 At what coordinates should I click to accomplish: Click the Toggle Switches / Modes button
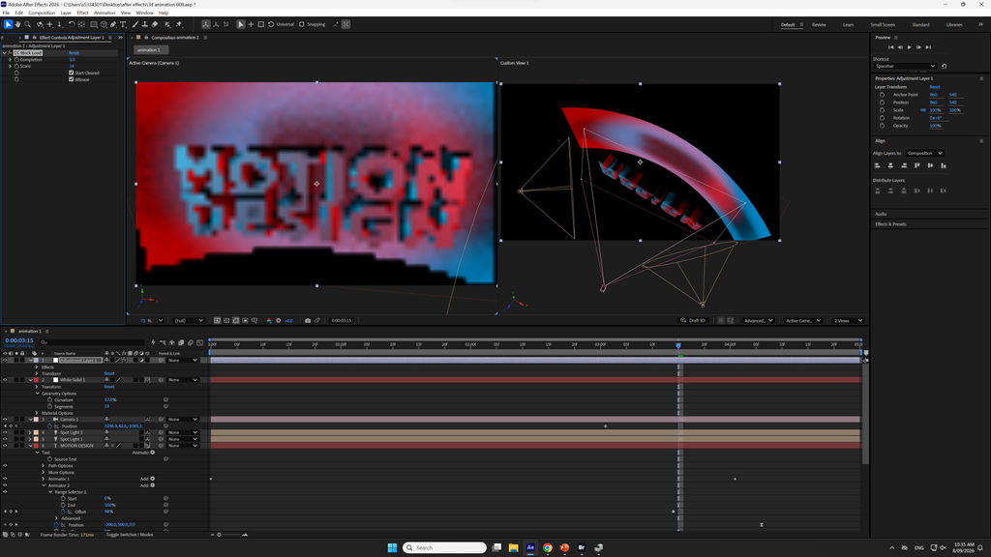[x=130, y=534]
